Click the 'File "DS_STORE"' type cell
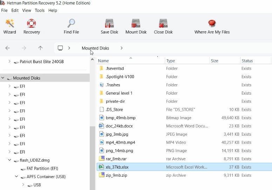Image resolution: width=272 pixels, height=190 pixels. [x=181, y=109]
